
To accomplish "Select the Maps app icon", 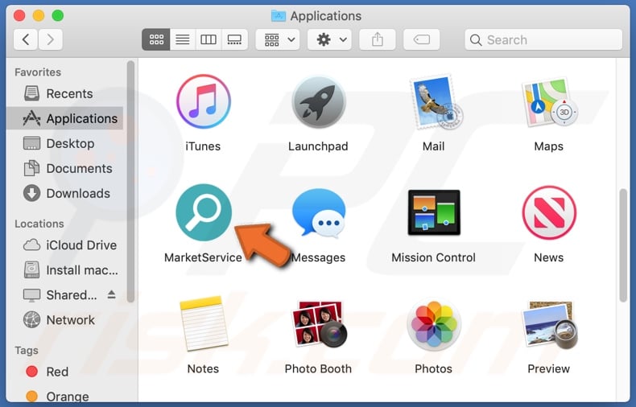I will pyautogui.click(x=549, y=101).
